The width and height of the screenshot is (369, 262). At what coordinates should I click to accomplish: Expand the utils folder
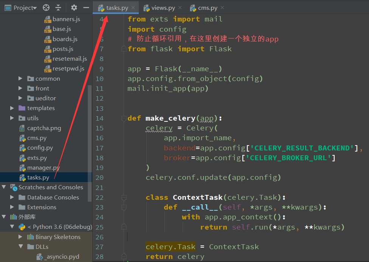point(12,118)
